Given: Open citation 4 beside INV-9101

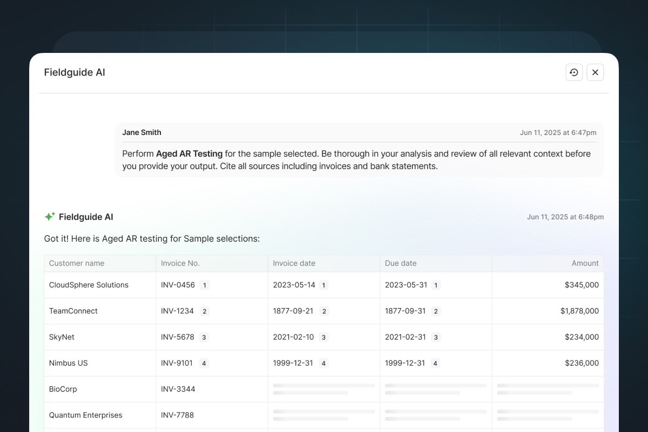Looking at the screenshot, I should tap(204, 363).
